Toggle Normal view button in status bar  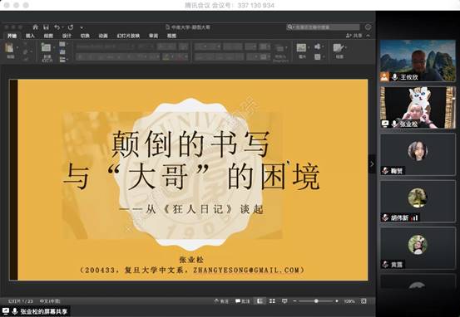pos(260,301)
